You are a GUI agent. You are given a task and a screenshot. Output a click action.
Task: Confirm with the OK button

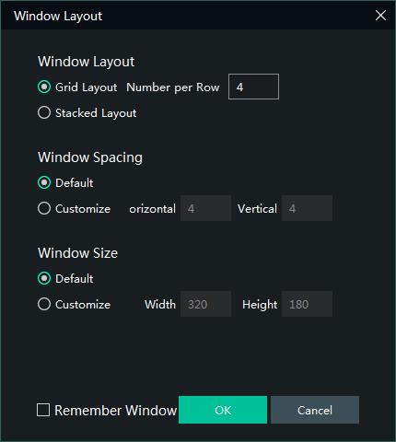tap(223, 410)
